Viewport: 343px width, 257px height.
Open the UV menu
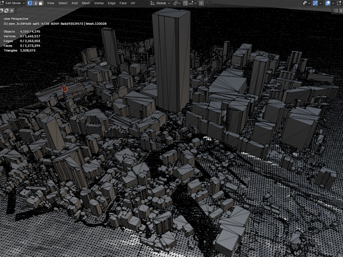133,3
